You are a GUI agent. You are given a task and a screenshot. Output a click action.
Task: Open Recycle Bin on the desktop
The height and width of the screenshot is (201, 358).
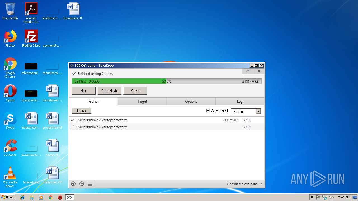click(x=10, y=11)
